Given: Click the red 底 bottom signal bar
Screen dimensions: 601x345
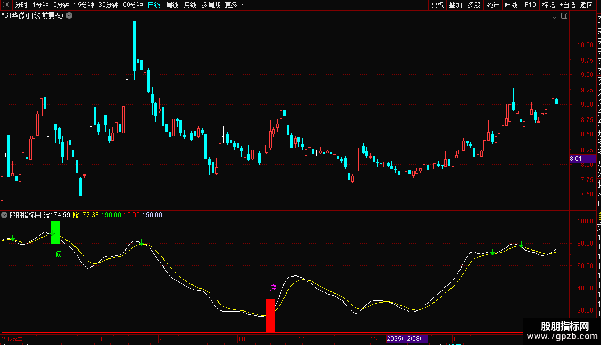Looking at the screenshot, I should (270, 315).
